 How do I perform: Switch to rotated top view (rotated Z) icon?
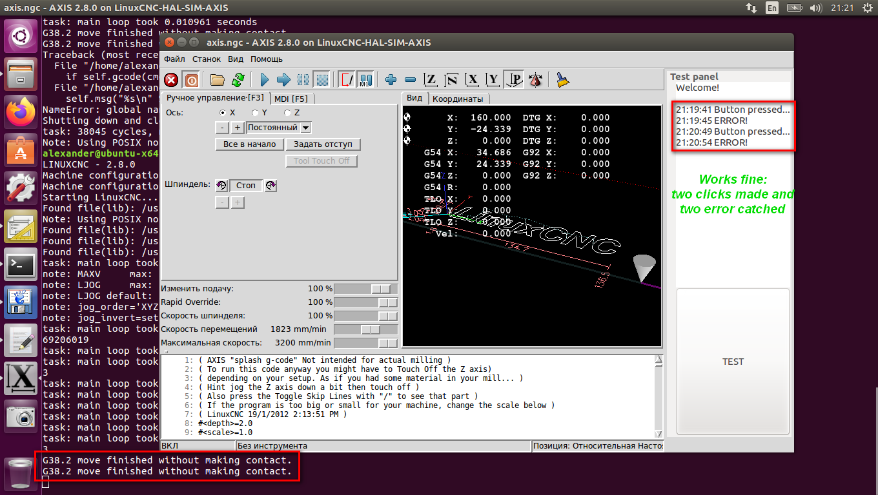[452, 80]
